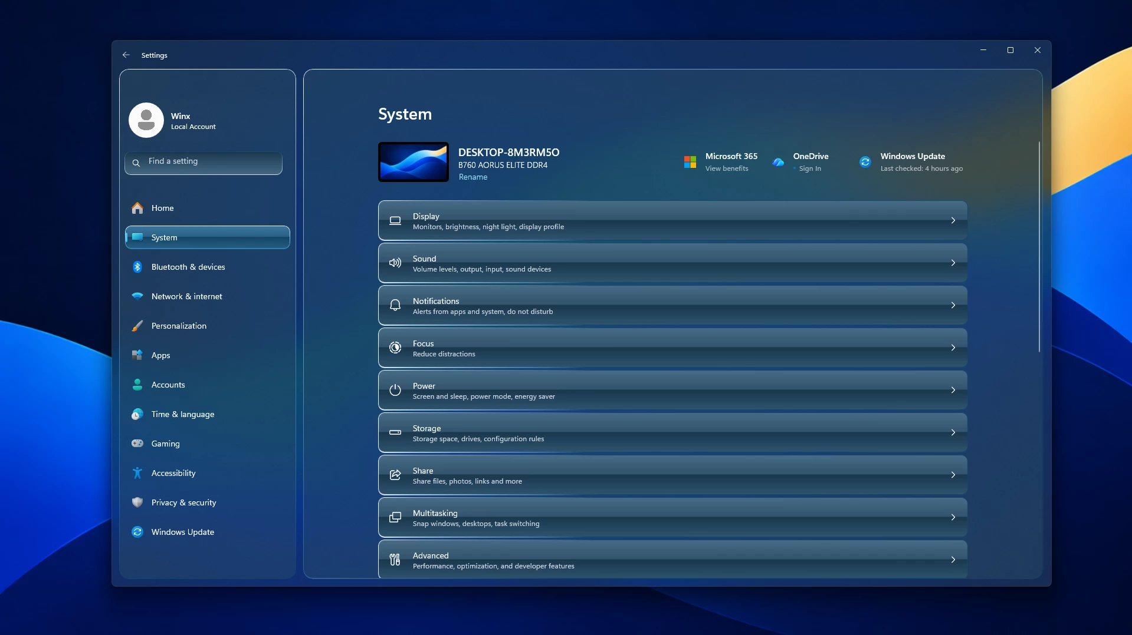This screenshot has height=635, width=1132.
Task: Click the Rename link under PC name
Action: coord(473,177)
